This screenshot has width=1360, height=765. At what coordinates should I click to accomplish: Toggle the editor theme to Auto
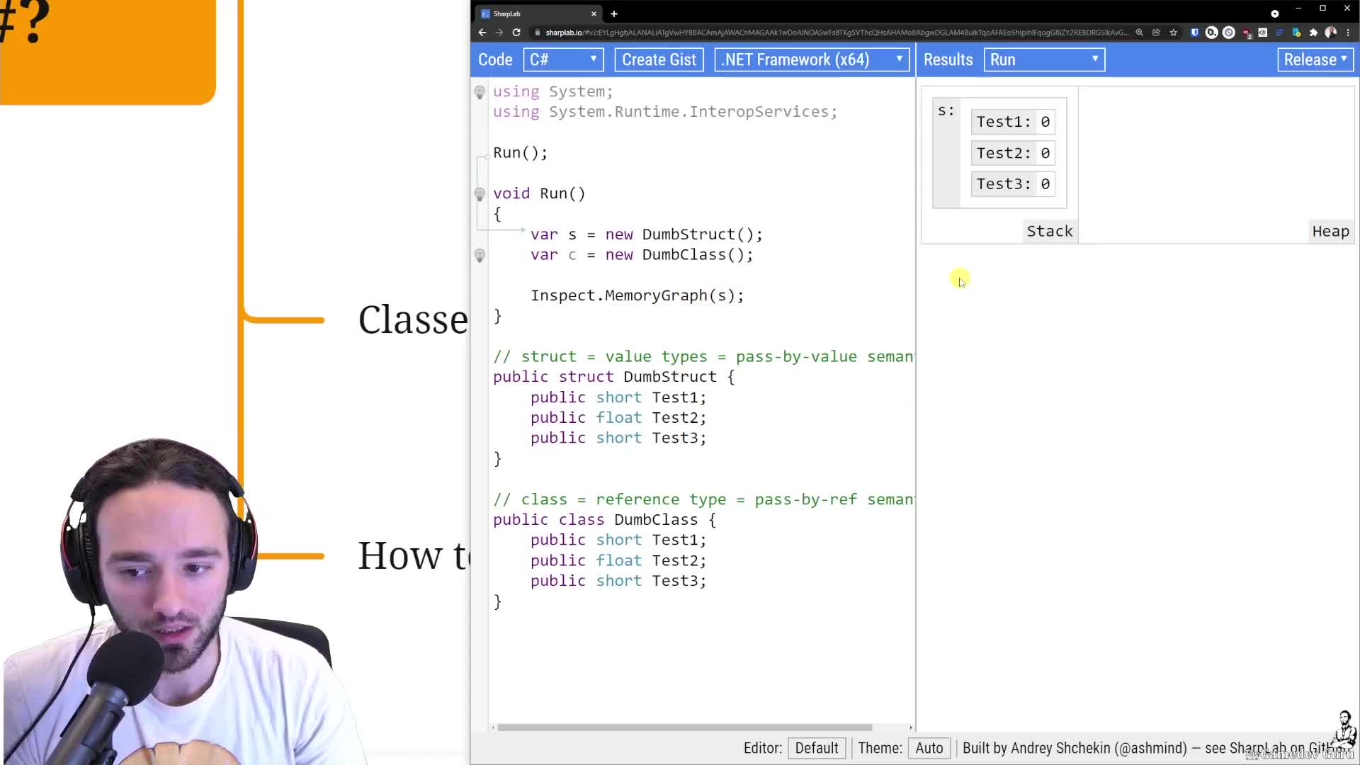[929, 748]
